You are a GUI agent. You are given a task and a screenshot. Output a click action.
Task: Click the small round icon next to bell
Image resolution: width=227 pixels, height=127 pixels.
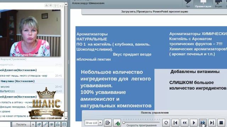click(x=51, y=6)
